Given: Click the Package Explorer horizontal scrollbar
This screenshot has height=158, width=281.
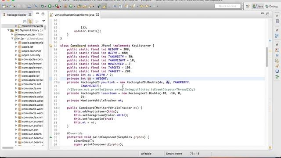Looking at the screenshot, I should 8,148.
